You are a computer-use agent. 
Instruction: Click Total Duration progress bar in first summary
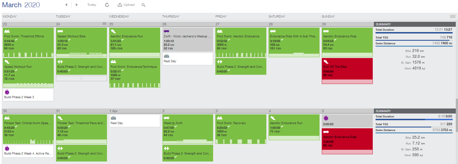414,33
